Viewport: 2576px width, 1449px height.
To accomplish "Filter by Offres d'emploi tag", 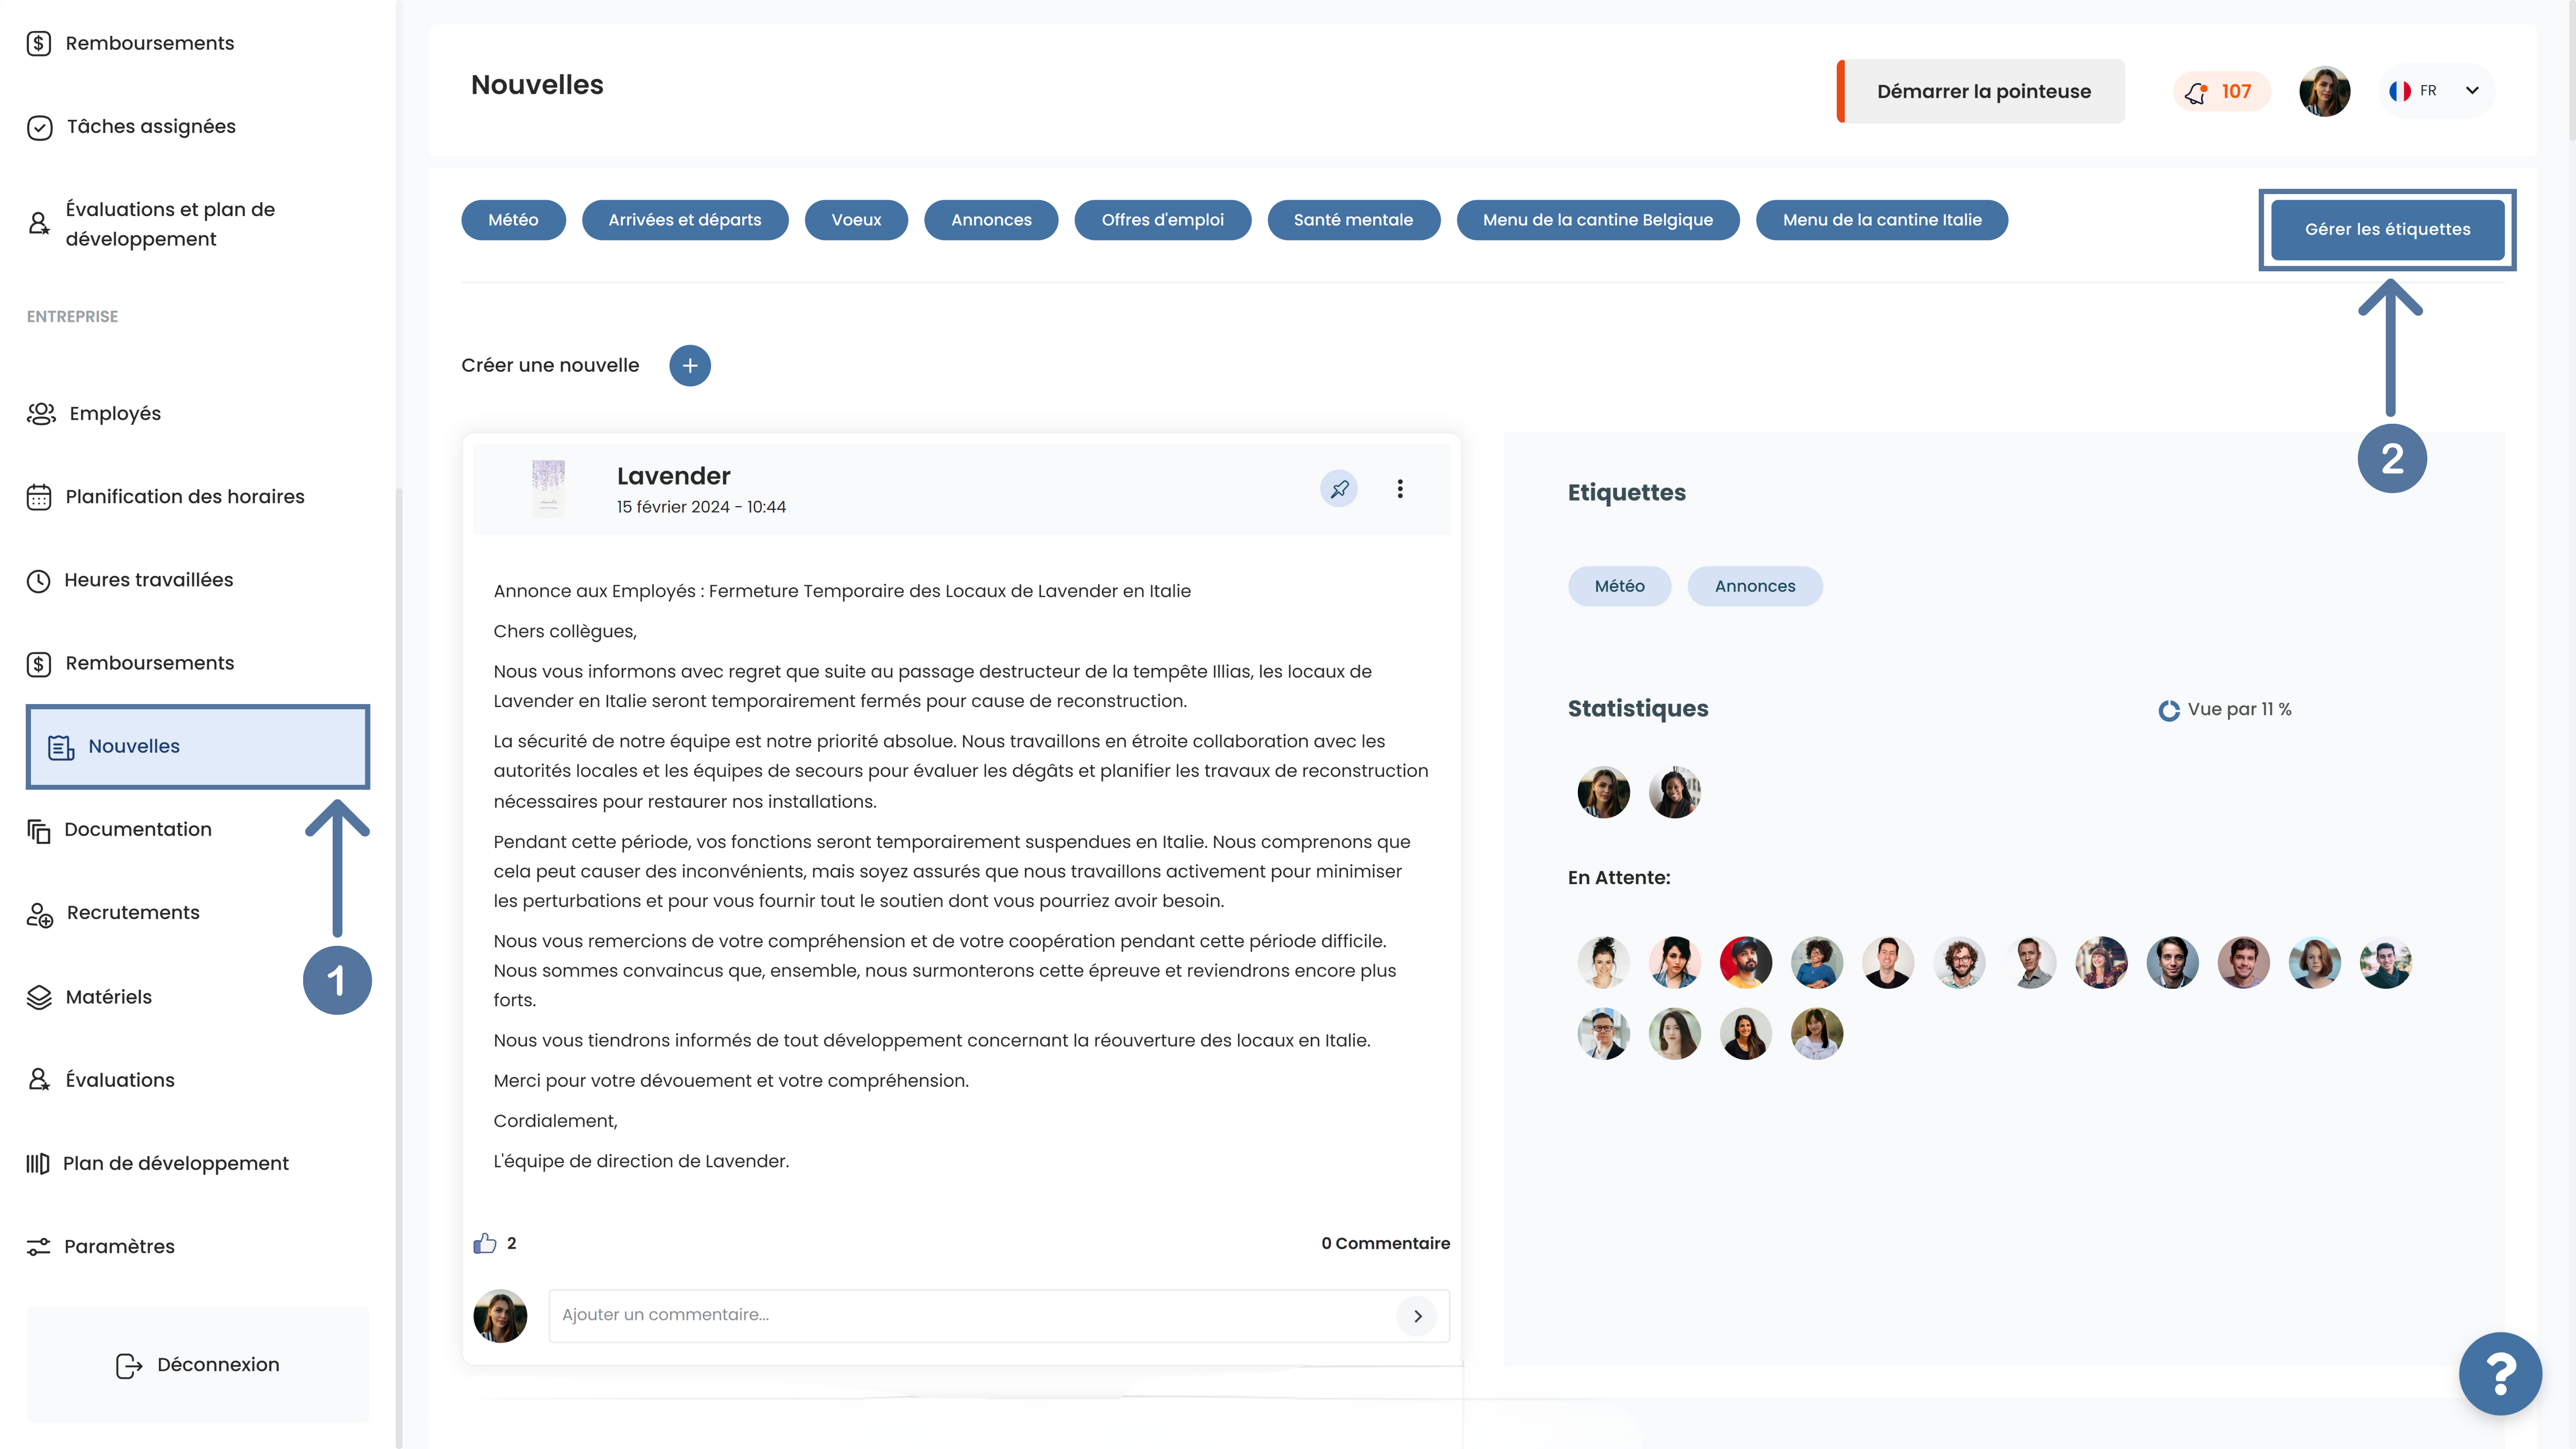I will pos(1162,220).
